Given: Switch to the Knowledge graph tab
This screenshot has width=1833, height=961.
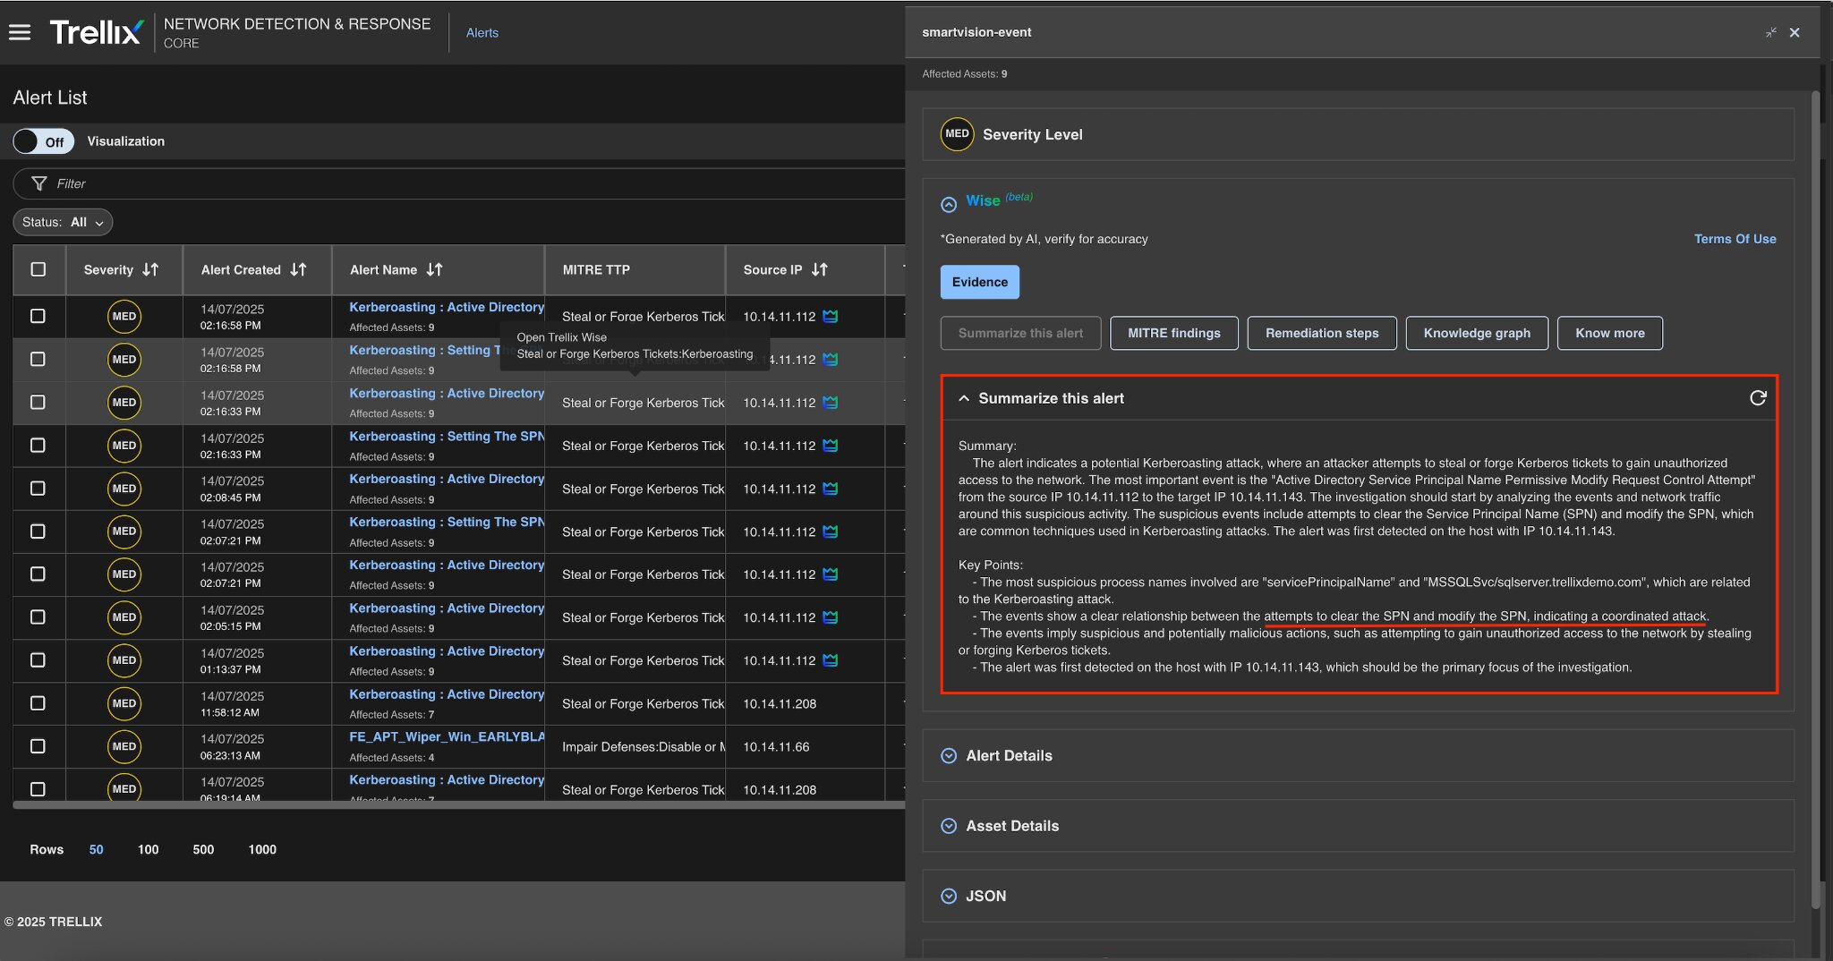Looking at the screenshot, I should tap(1476, 333).
